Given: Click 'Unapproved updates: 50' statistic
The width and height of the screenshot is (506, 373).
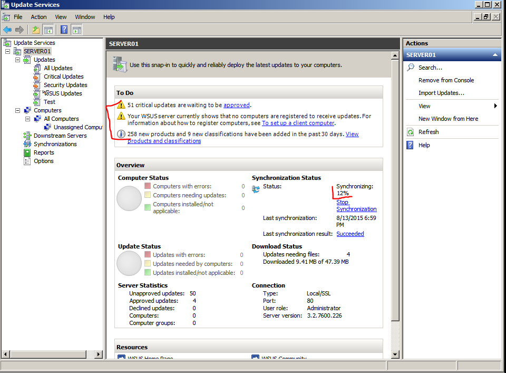Looking at the screenshot, I should [163, 293].
